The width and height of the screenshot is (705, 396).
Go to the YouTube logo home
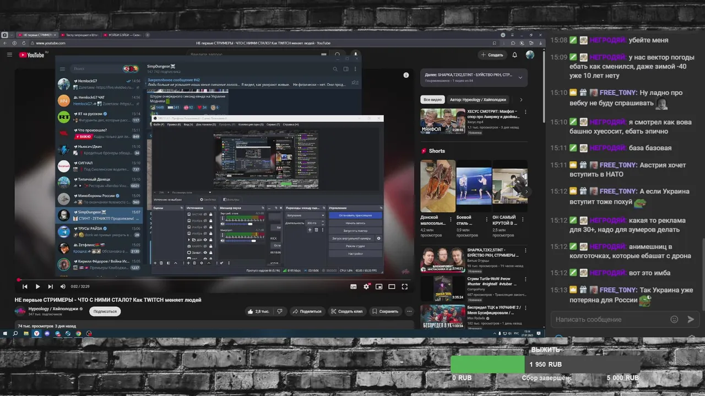[31, 55]
